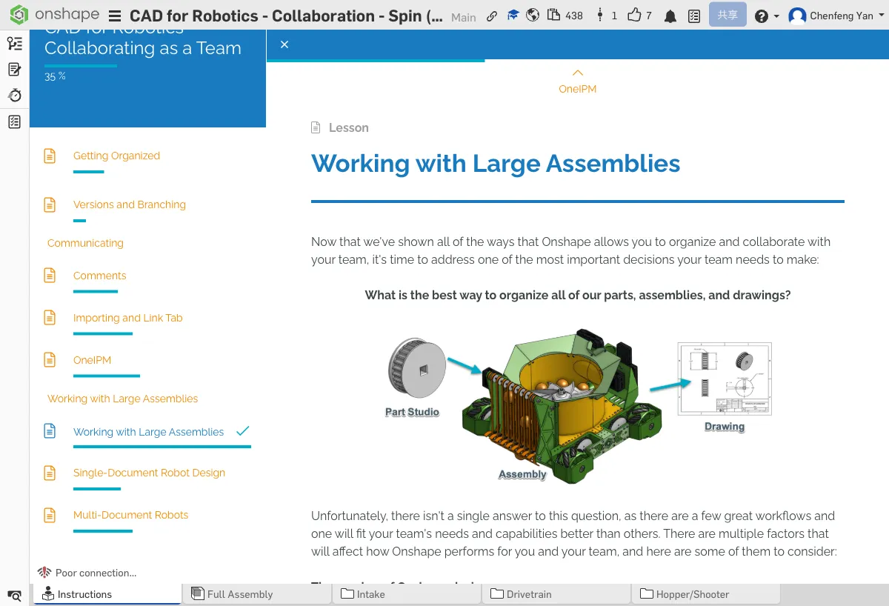Click the thumbs-up like icon
Viewport: 889px width, 606px height.
(634, 16)
